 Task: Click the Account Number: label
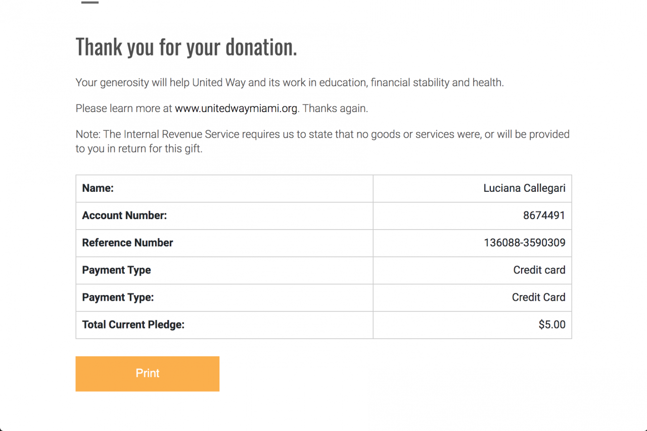tap(124, 215)
